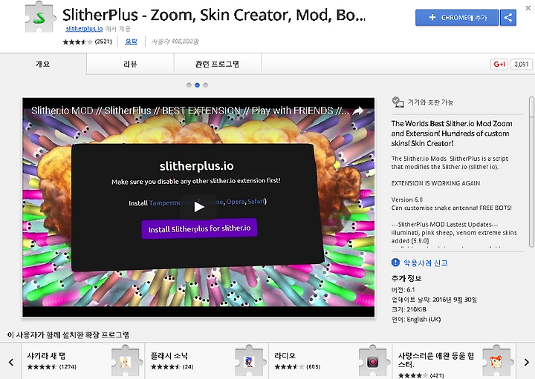Viewport: 535px width, 379px height.
Task: Click the description panel scrollbar
Action: tap(531, 172)
